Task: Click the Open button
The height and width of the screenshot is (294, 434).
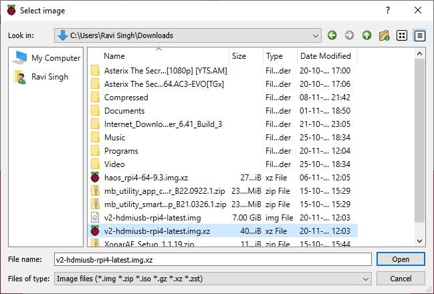Action: tap(401, 259)
